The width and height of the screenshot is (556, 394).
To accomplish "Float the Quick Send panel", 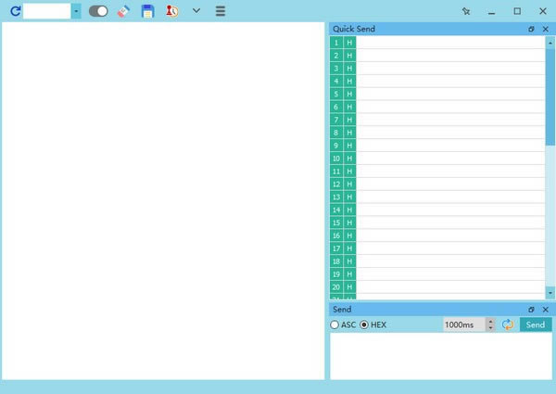I will [531, 29].
